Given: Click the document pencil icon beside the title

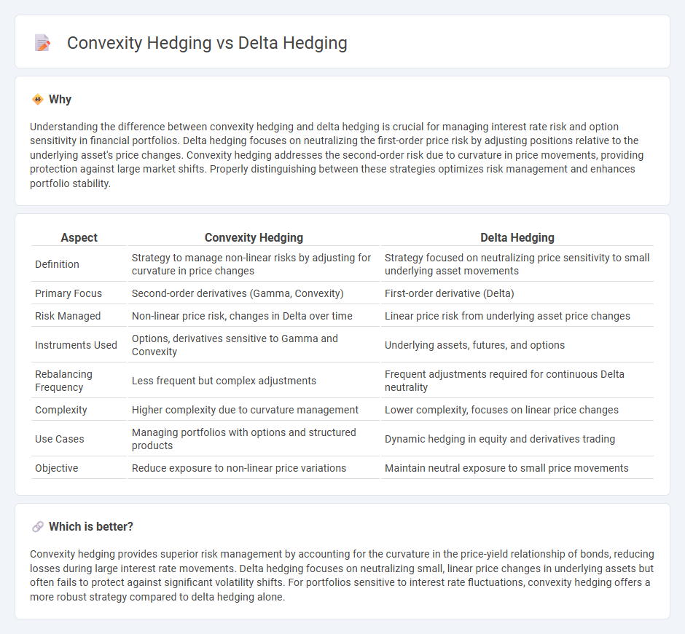Looking at the screenshot, I should [x=42, y=43].
